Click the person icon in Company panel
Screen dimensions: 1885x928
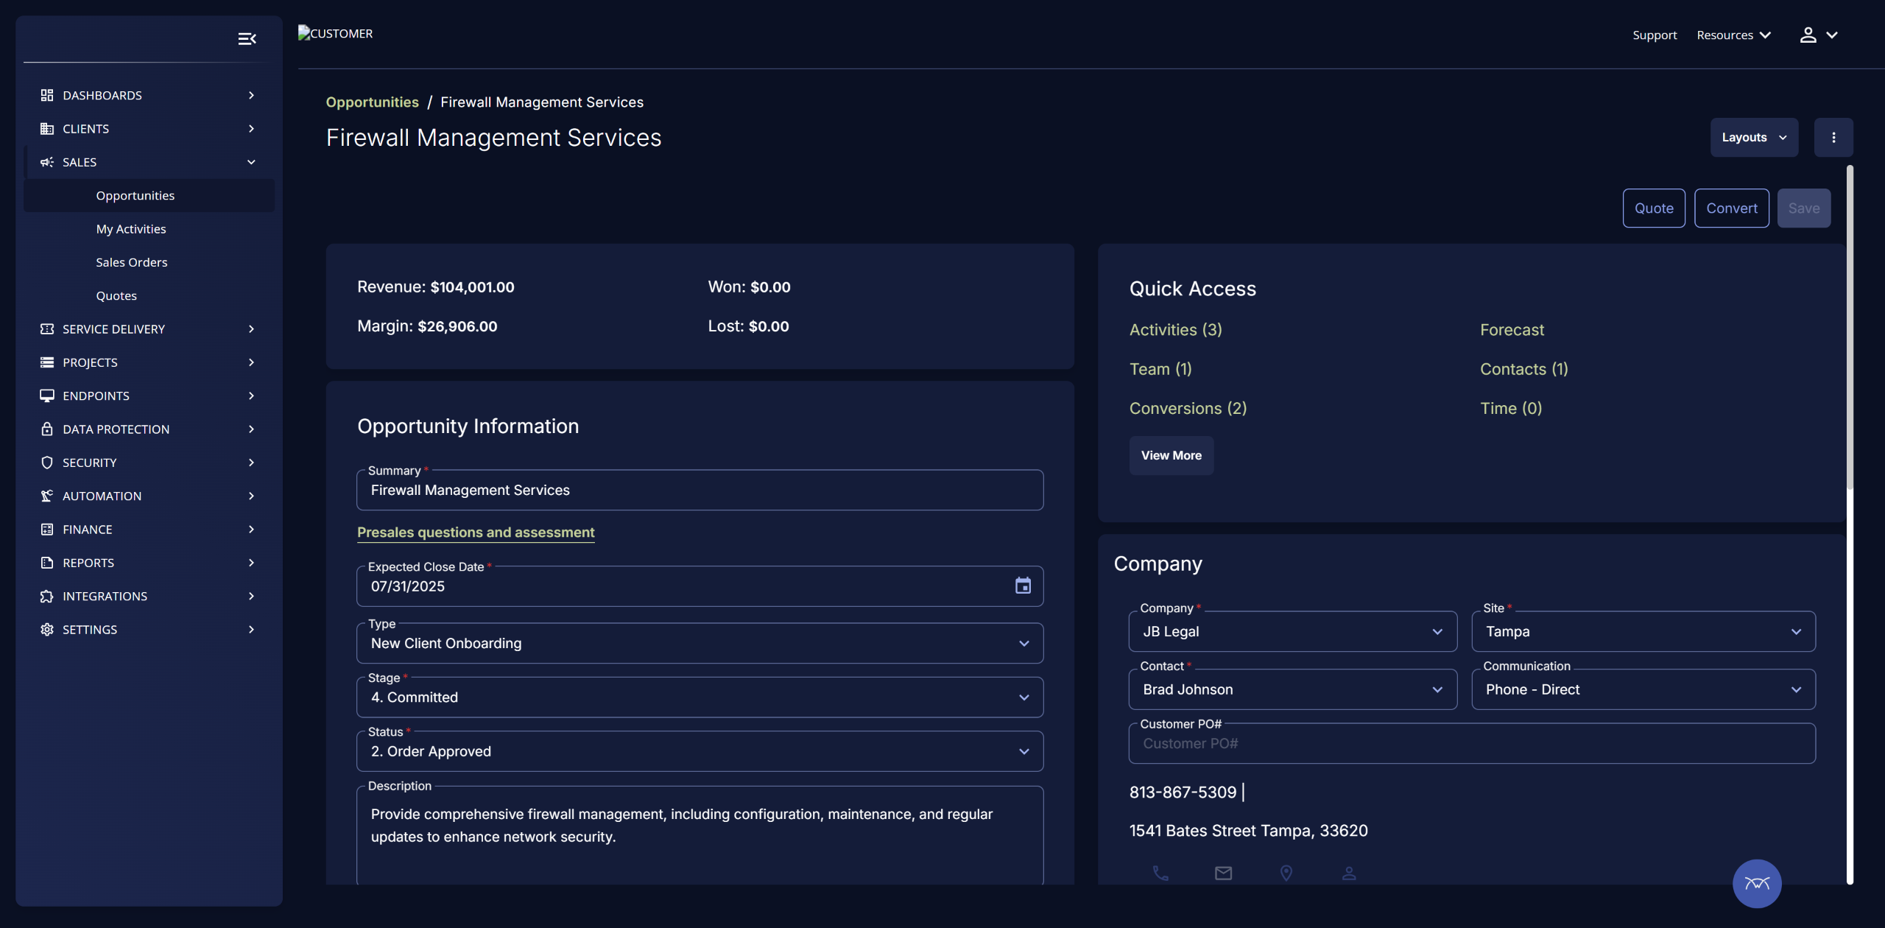tap(1349, 873)
